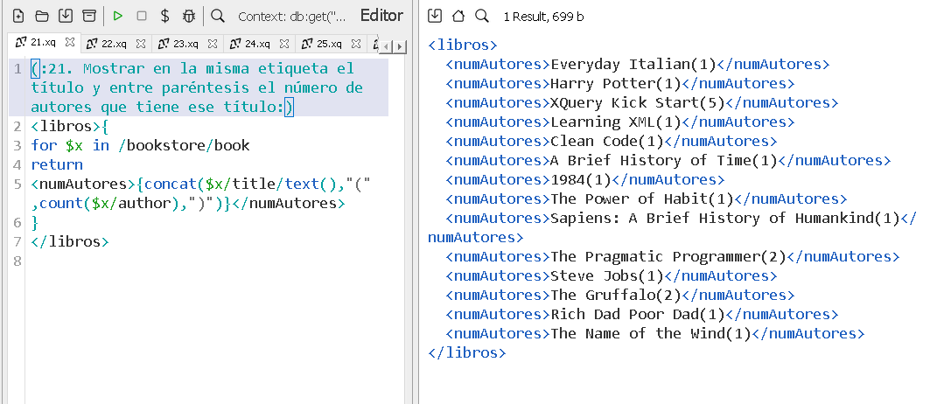
Task: Open a file with the folder icon
Action: point(41,16)
